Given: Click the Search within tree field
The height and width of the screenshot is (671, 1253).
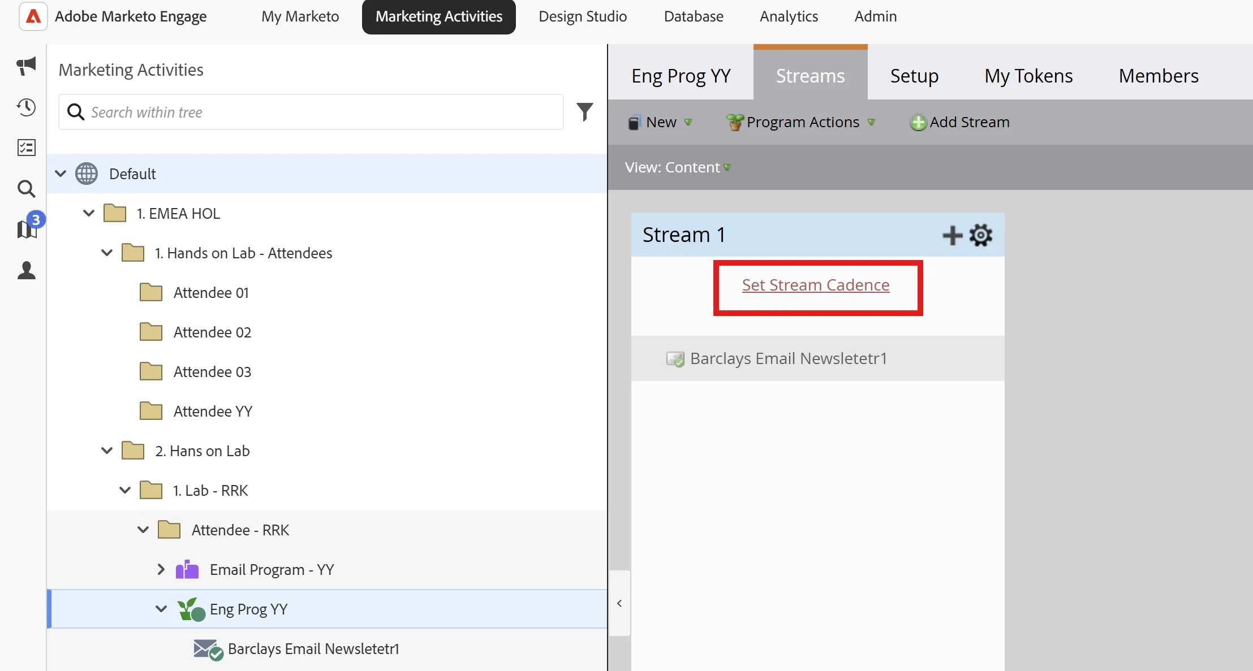Looking at the screenshot, I should tap(311, 112).
